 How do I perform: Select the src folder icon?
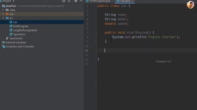click(7, 18)
